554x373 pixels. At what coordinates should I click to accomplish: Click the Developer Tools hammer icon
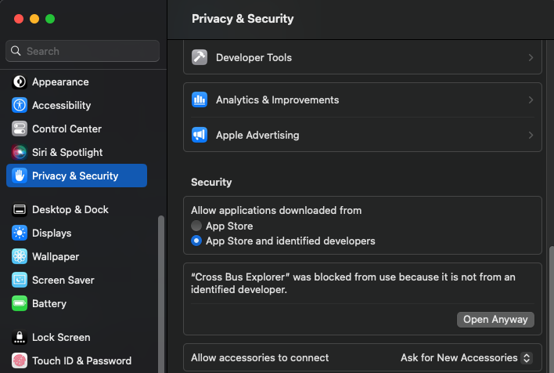coord(200,57)
